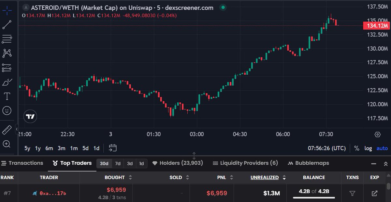Click the current price label 134.12M
391x202 pixels.
(x=377, y=26)
